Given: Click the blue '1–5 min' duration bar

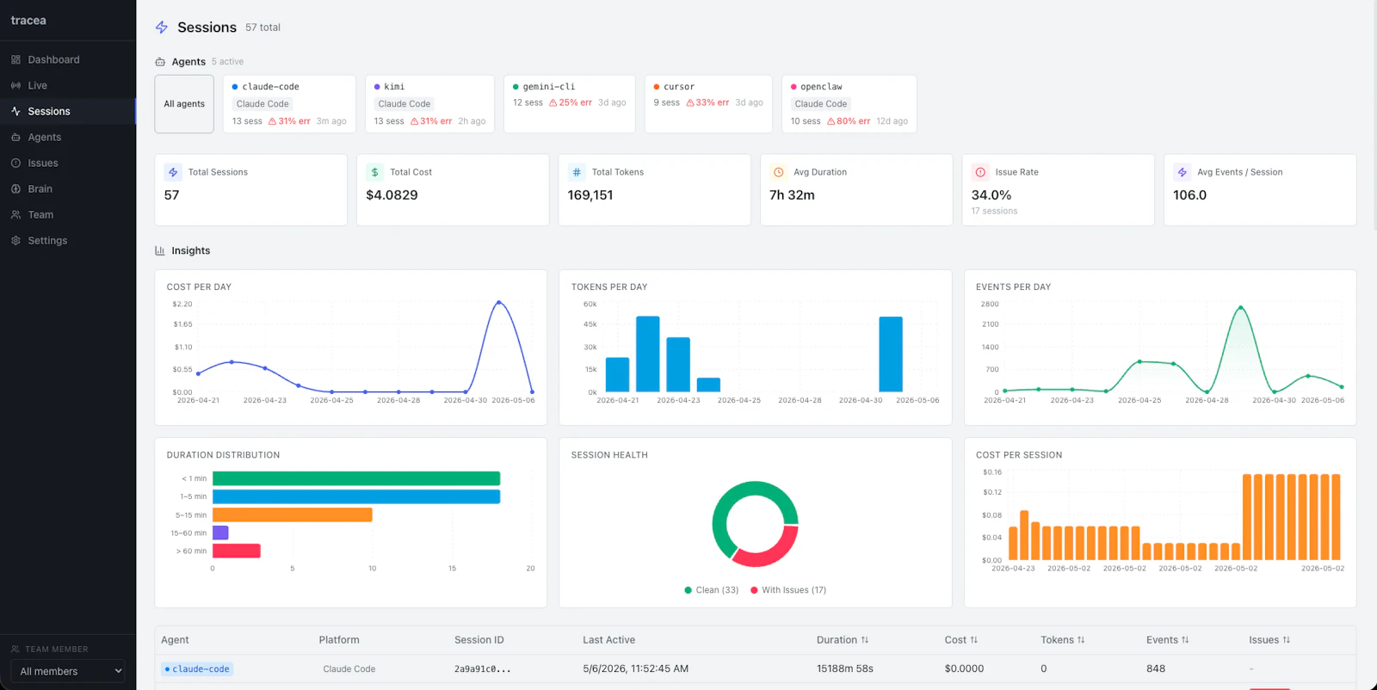Looking at the screenshot, I should [356, 496].
